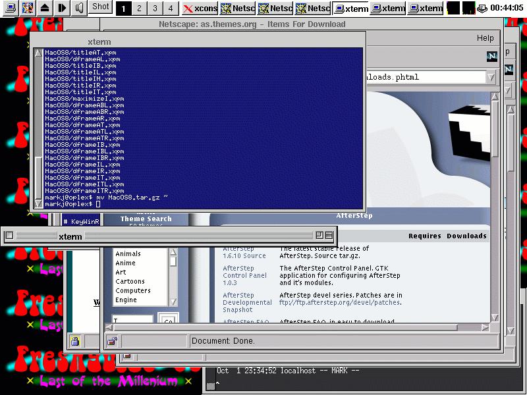
Task: Click the Netscape horizontal scroll right arrow
Action: click(485, 327)
